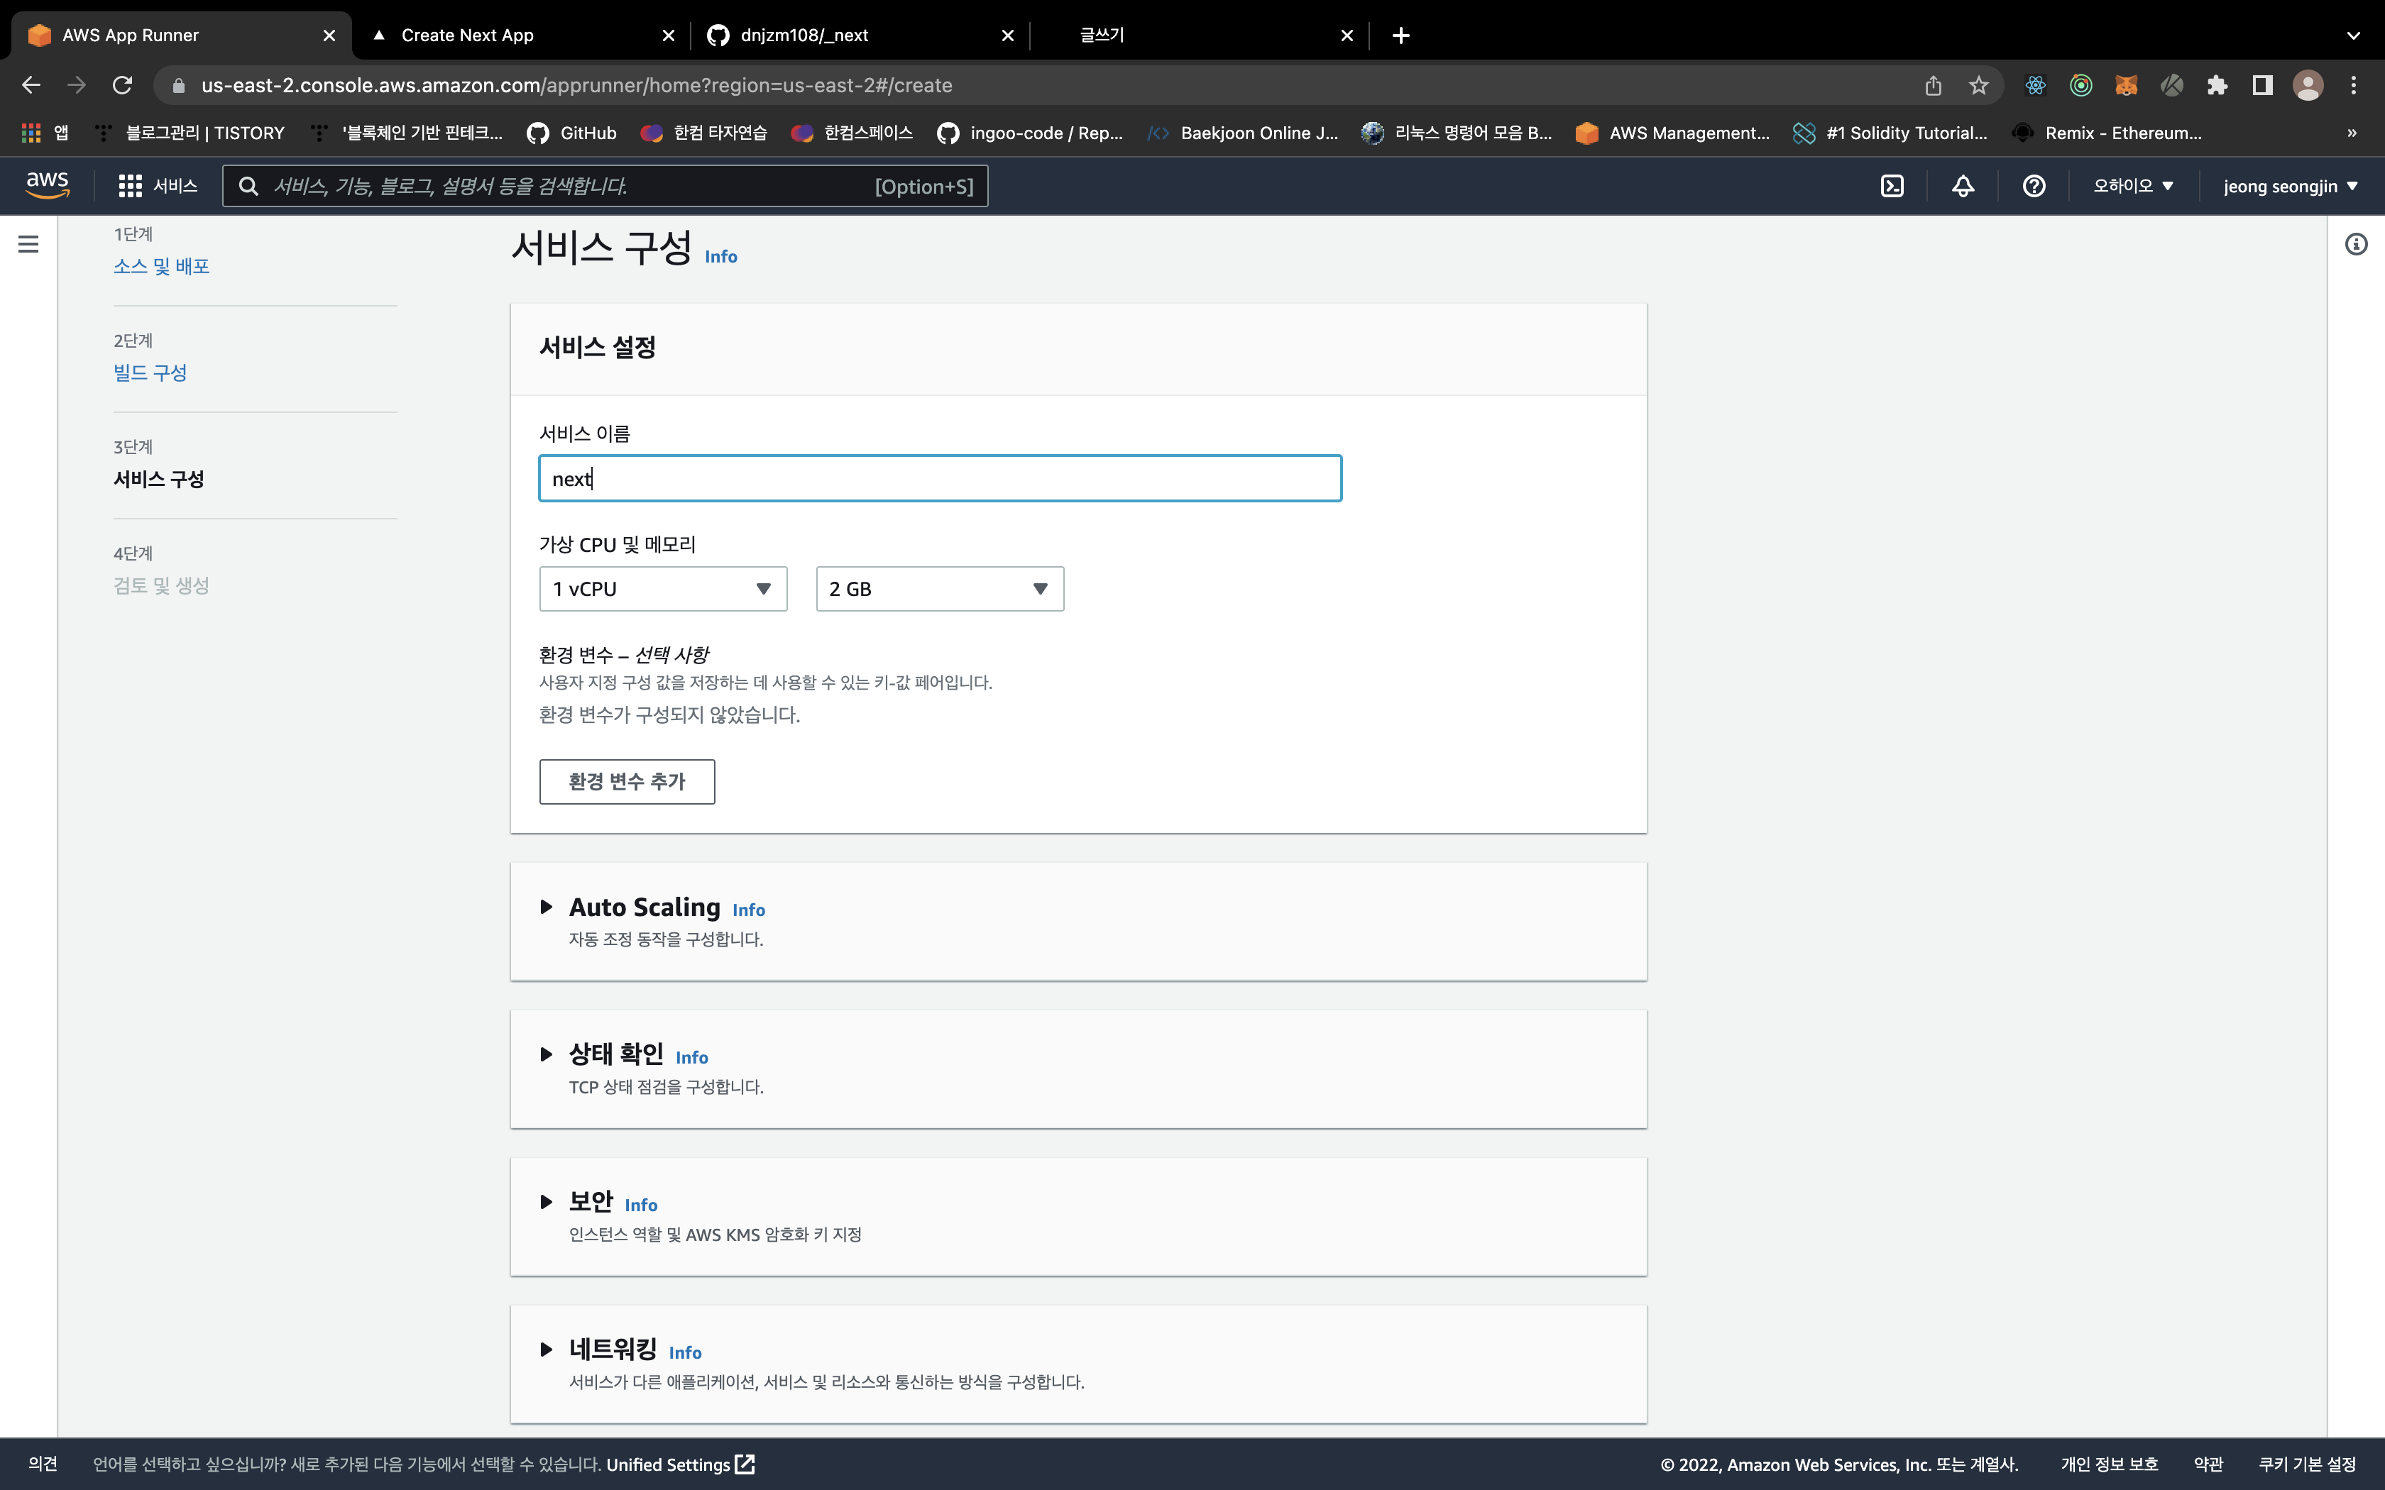
Task: Bookmark this page with the star icon
Action: (1978, 86)
